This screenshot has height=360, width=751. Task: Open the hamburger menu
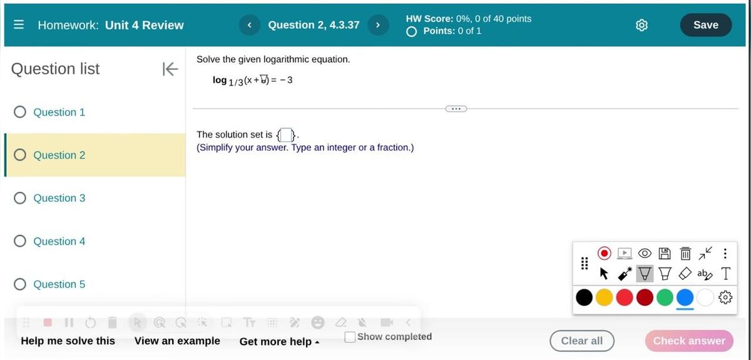click(x=18, y=24)
